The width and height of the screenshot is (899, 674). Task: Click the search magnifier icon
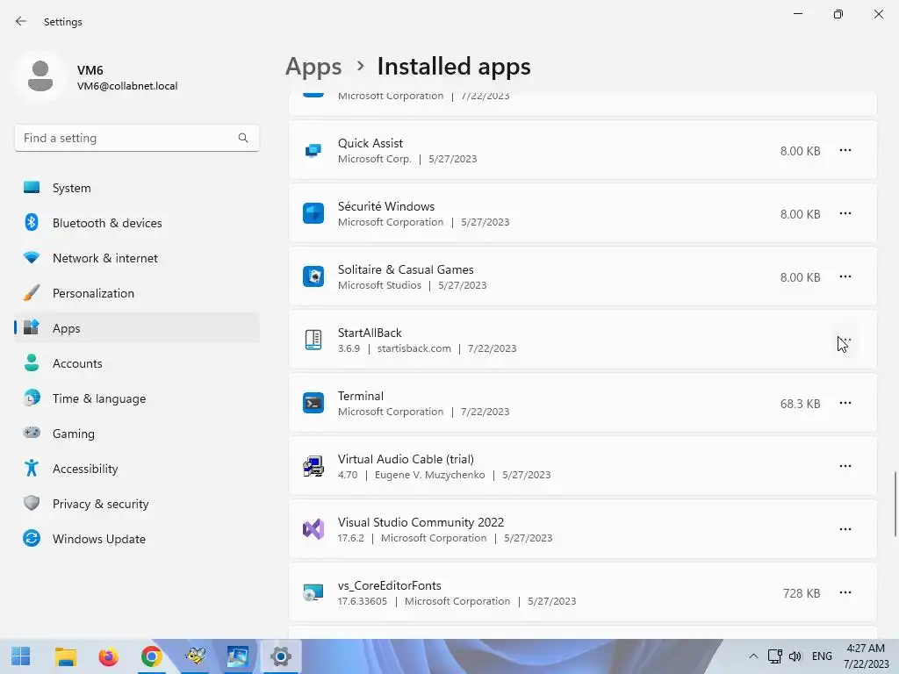(243, 138)
